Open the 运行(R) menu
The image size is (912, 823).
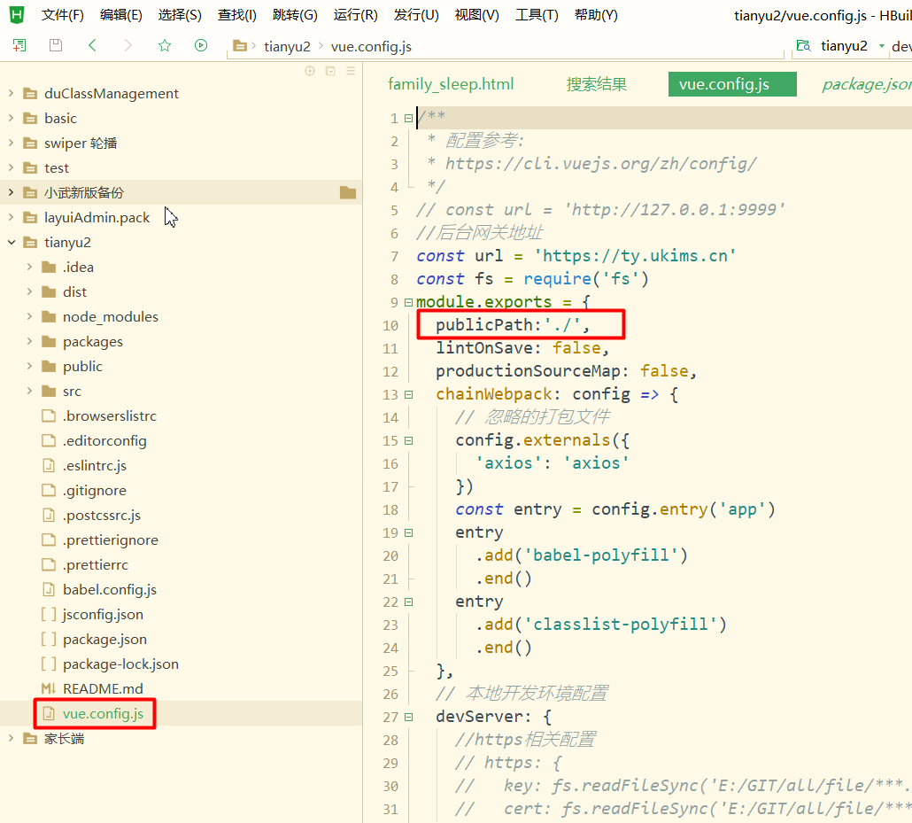tap(355, 14)
